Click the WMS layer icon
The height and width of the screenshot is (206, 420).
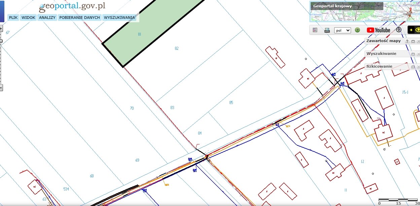(x=327, y=30)
